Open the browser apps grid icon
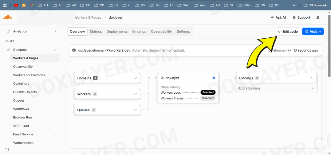The width and height of the screenshot is (331, 155). [x=5, y=5]
